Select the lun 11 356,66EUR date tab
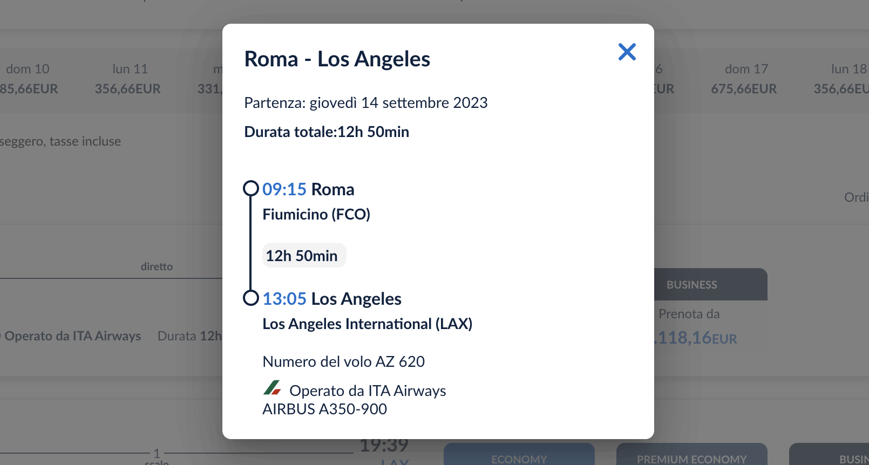 coord(128,79)
